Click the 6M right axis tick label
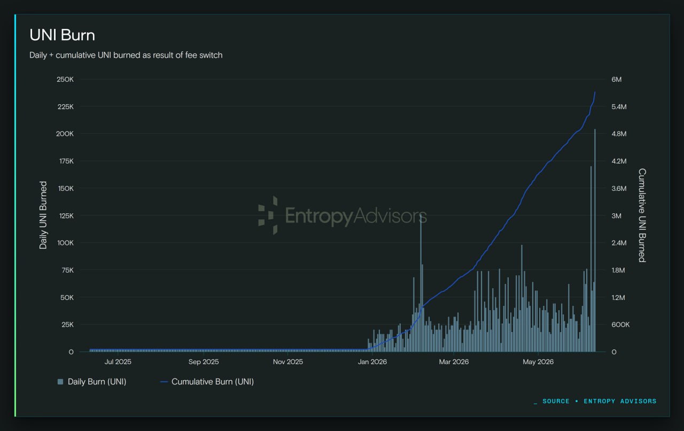 pyautogui.click(x=616, y=79)
